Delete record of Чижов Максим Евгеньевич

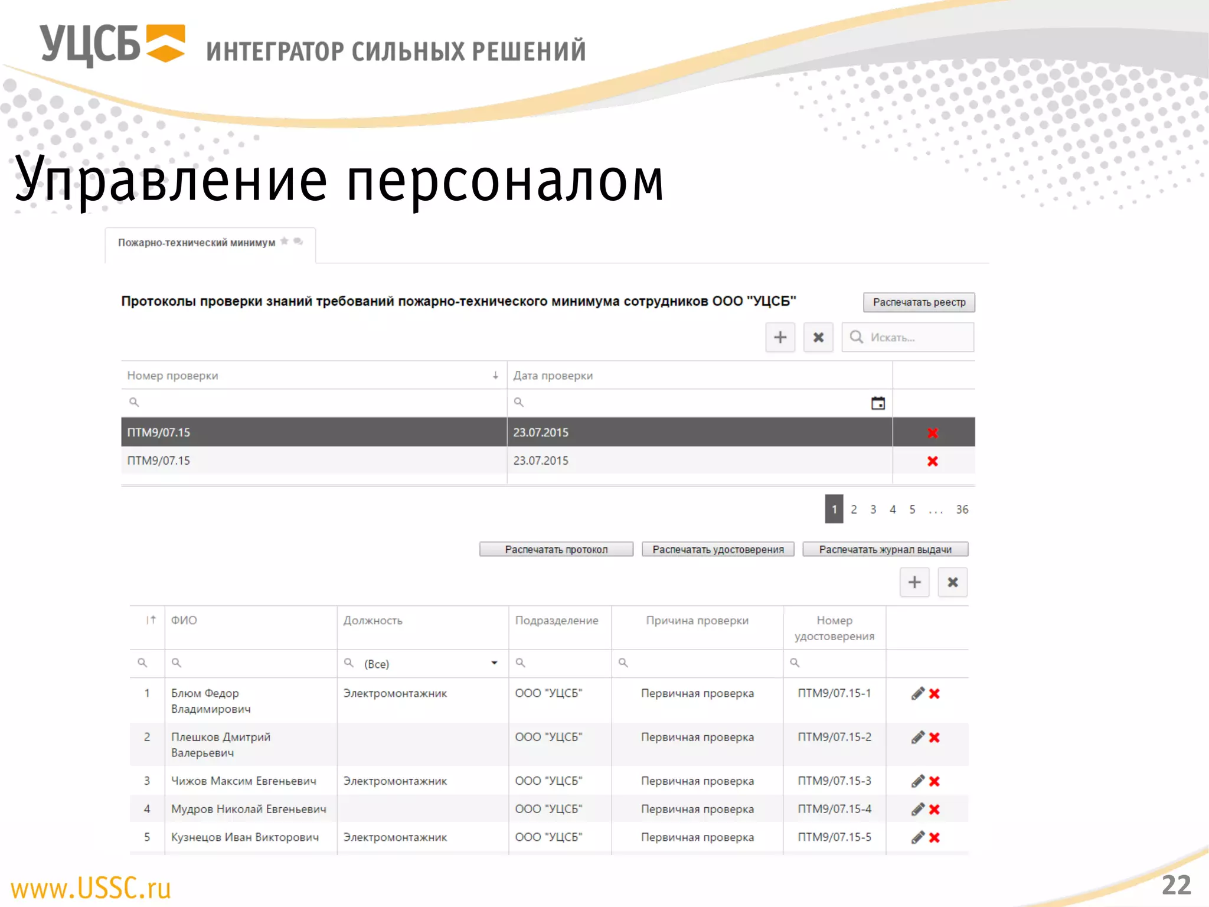[x=934, y=781]
